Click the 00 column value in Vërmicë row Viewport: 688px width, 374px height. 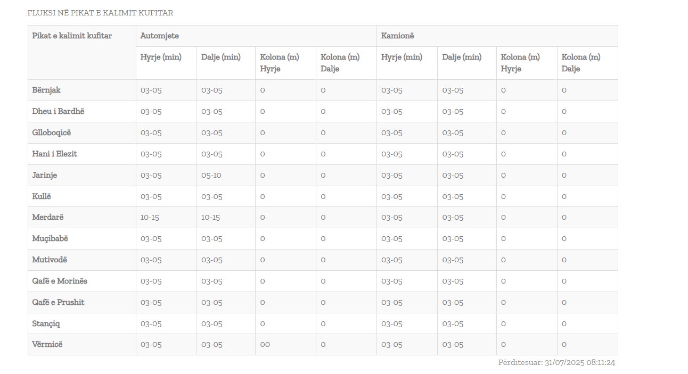[x=265, y=344]
